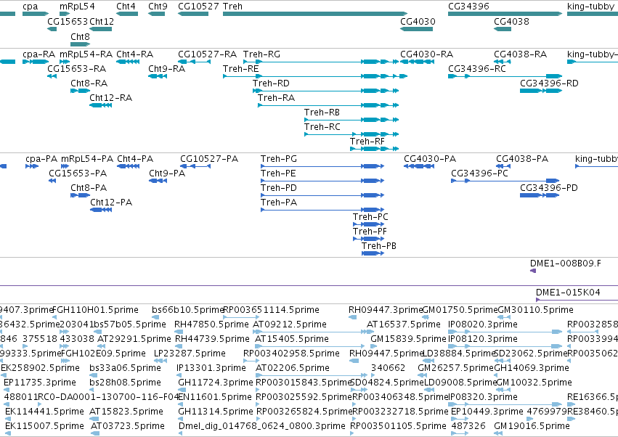Click the CG4038 gene label
This screenshot has width=618, height=437.
tap(511, 21)
